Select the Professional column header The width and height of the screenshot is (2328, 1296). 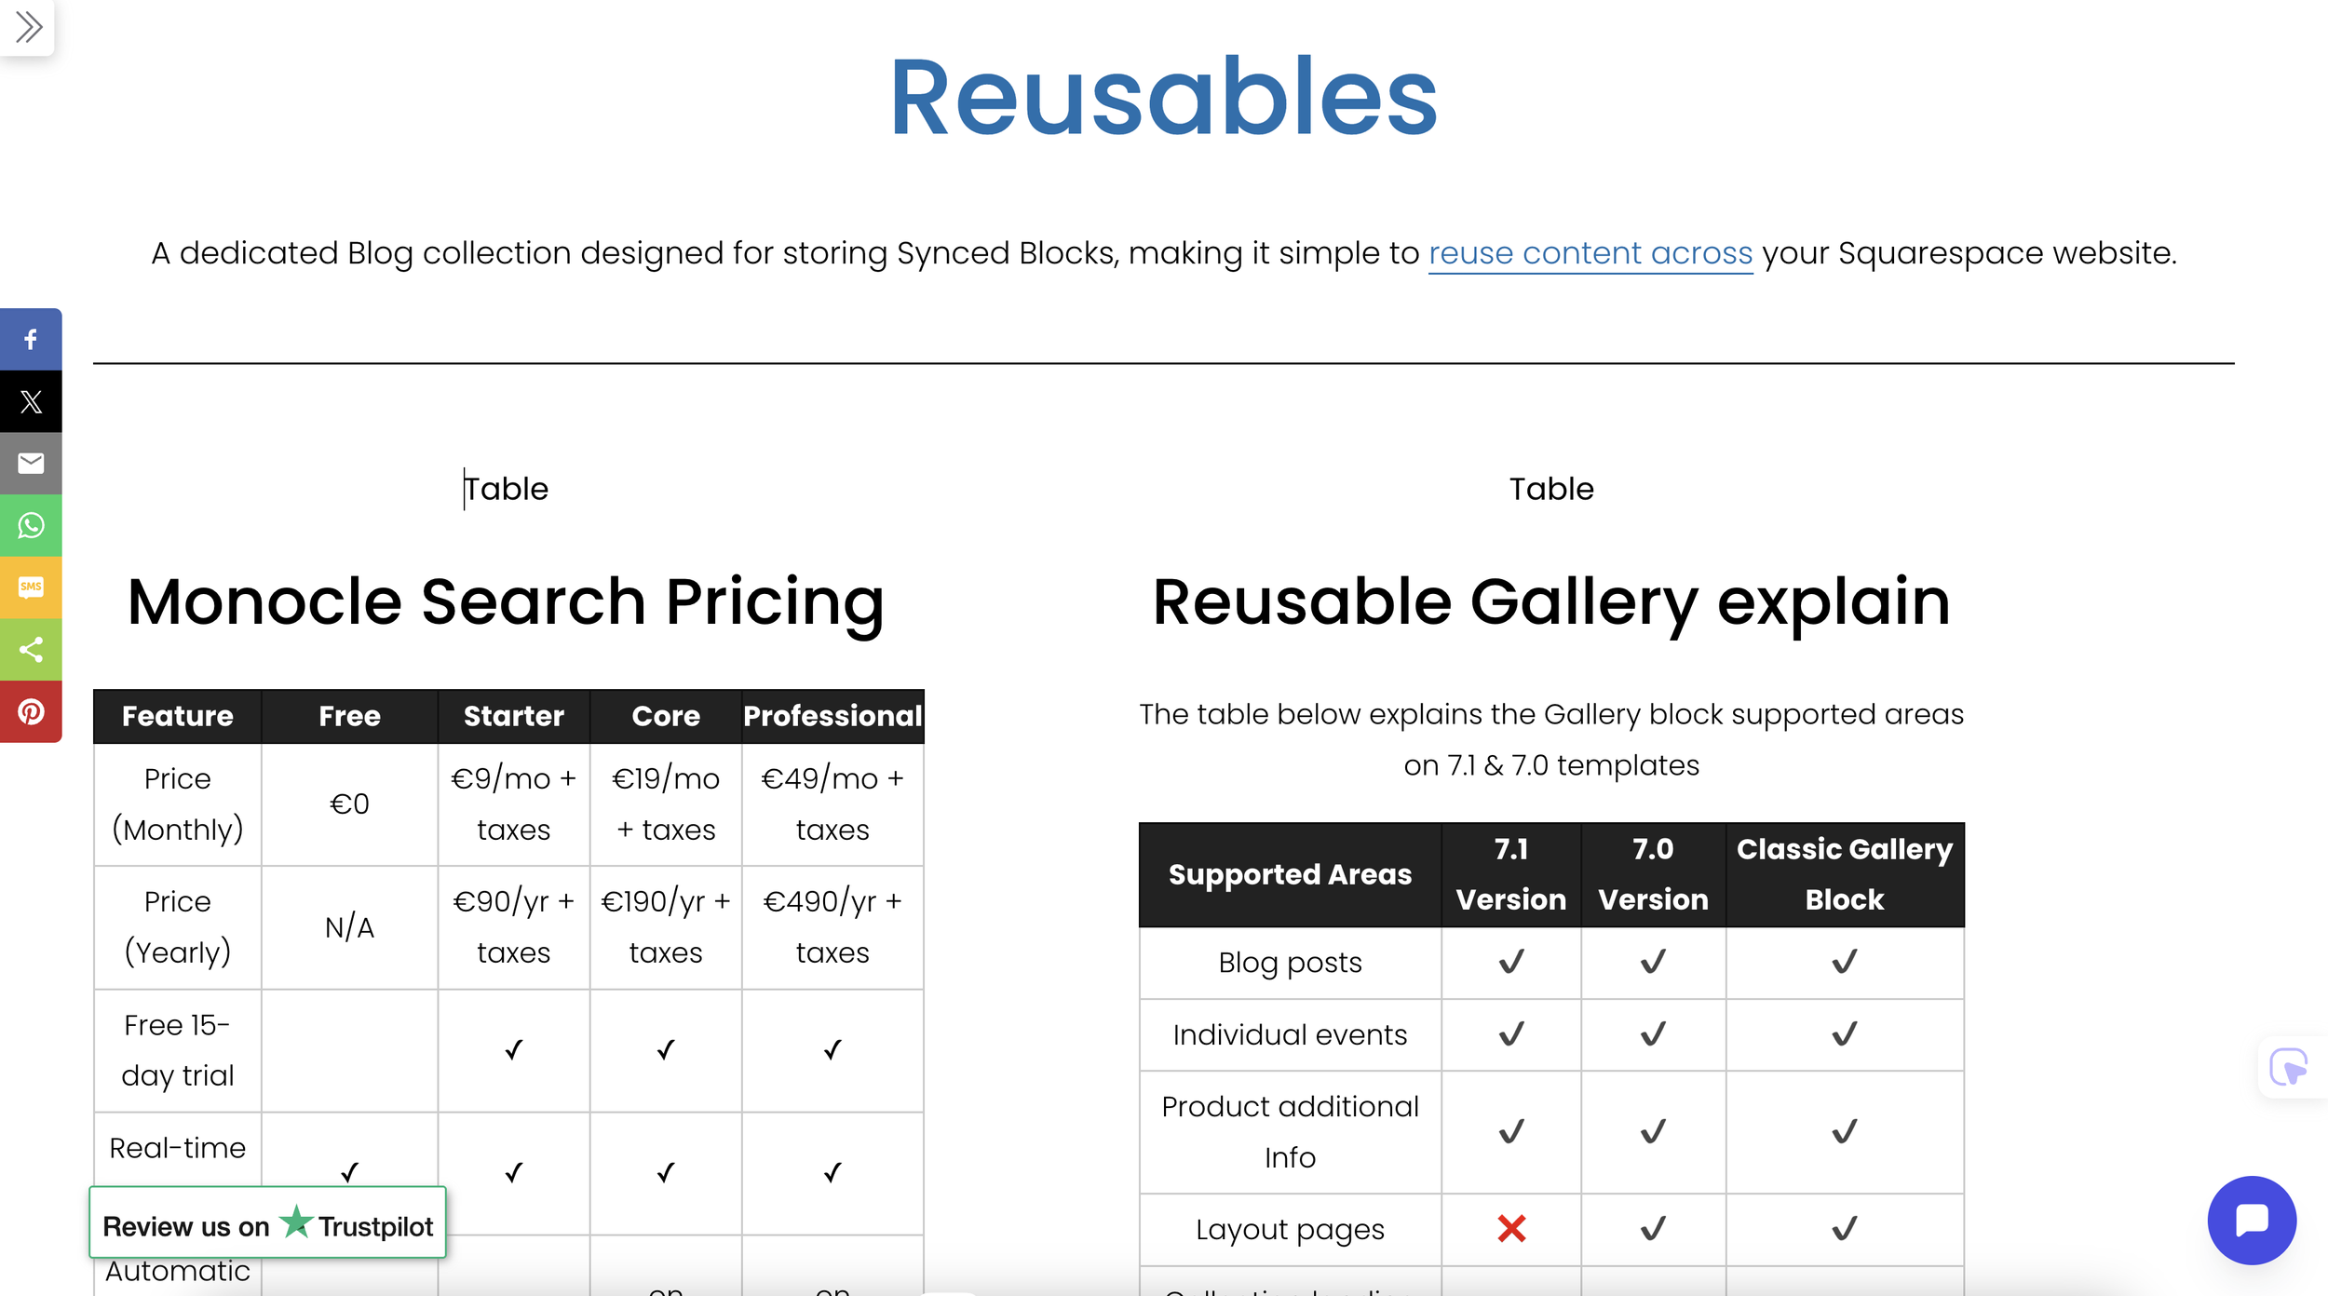(832, 716)
